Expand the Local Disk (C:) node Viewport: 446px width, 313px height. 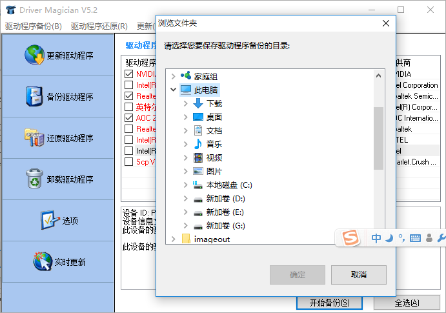(185, 185)
